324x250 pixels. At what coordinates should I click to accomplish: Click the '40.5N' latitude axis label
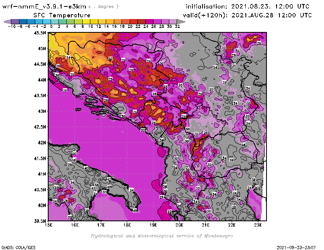click(x=40, y=190)
